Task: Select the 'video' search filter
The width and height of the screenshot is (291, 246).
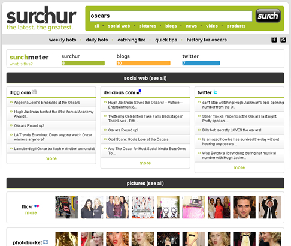Action: (212, 26)
